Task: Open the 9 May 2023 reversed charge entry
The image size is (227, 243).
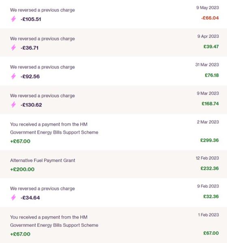Action: [x=113, y=14]
